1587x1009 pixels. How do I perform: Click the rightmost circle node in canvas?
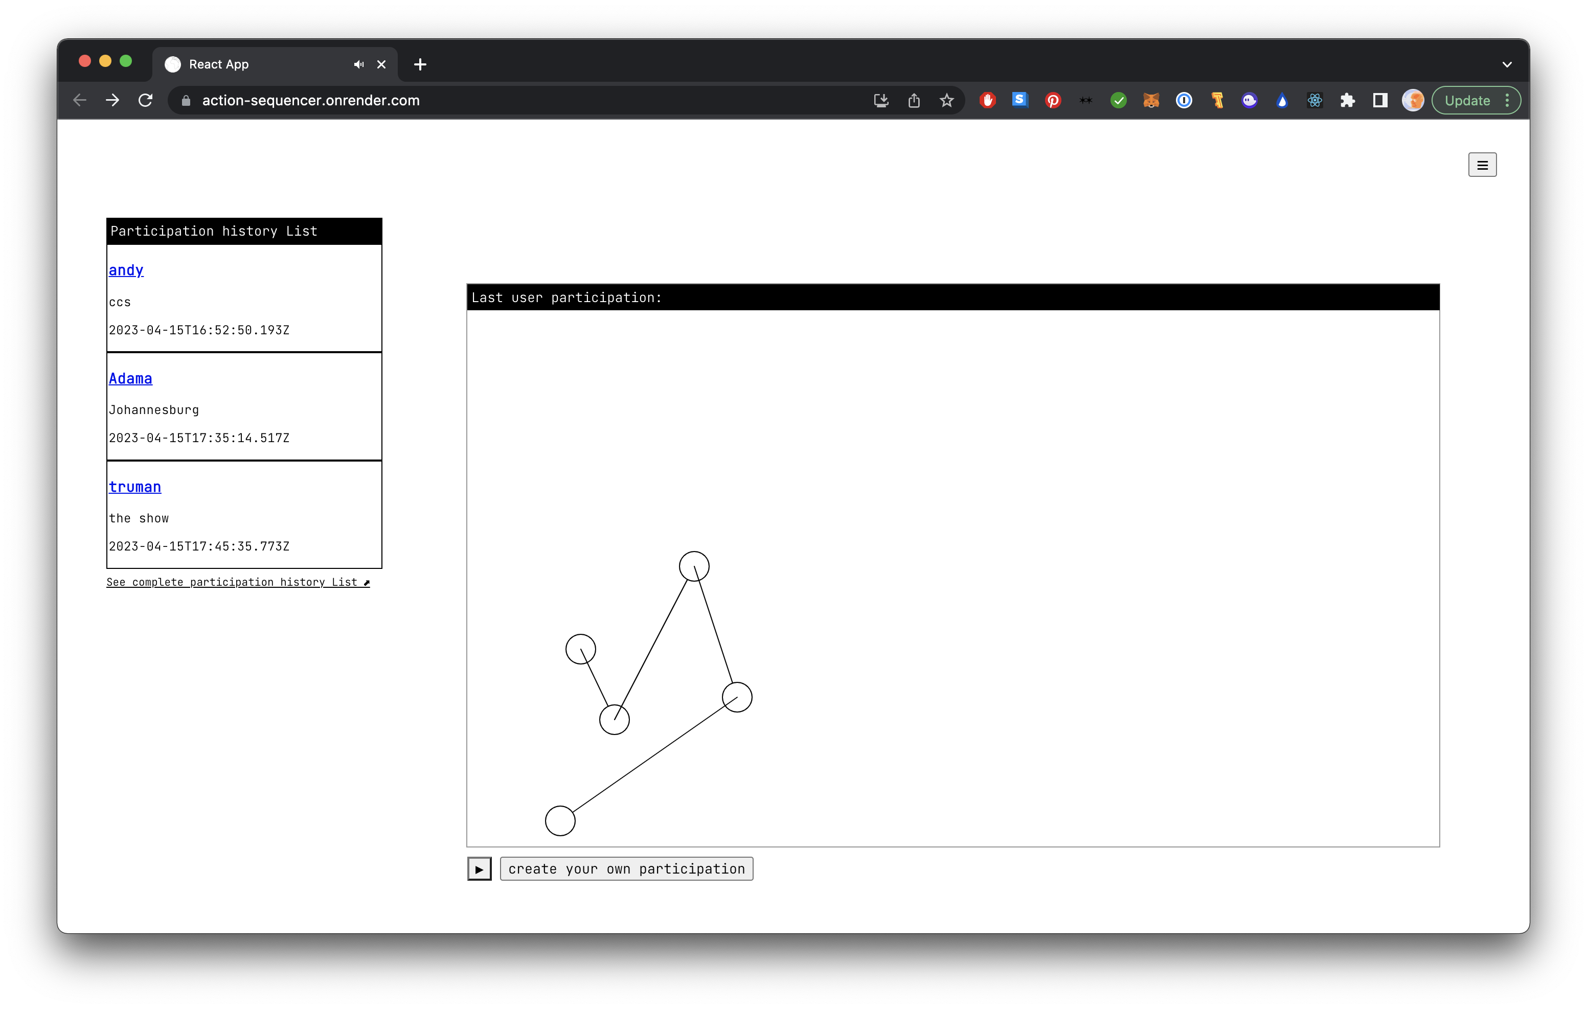pyautogui.click(x=737, y=697)
